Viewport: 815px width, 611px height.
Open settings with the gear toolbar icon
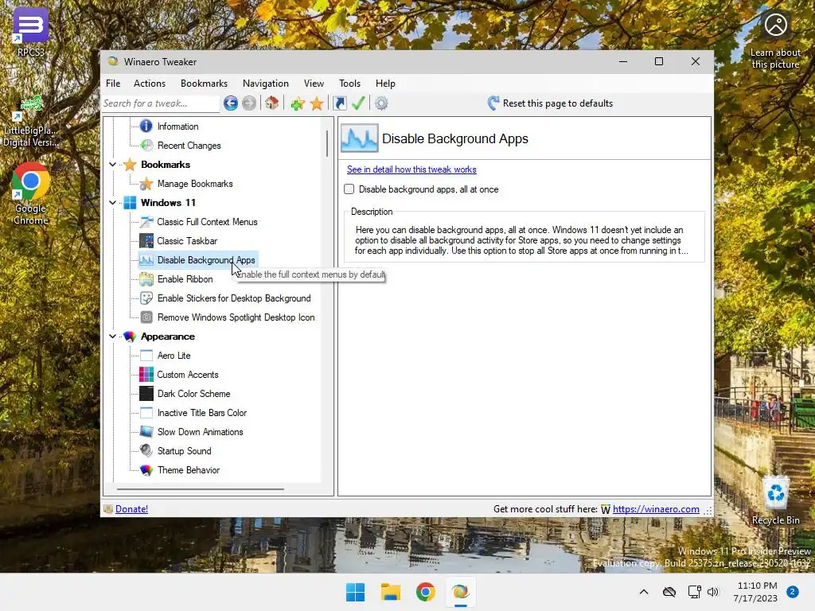[381, 103]
